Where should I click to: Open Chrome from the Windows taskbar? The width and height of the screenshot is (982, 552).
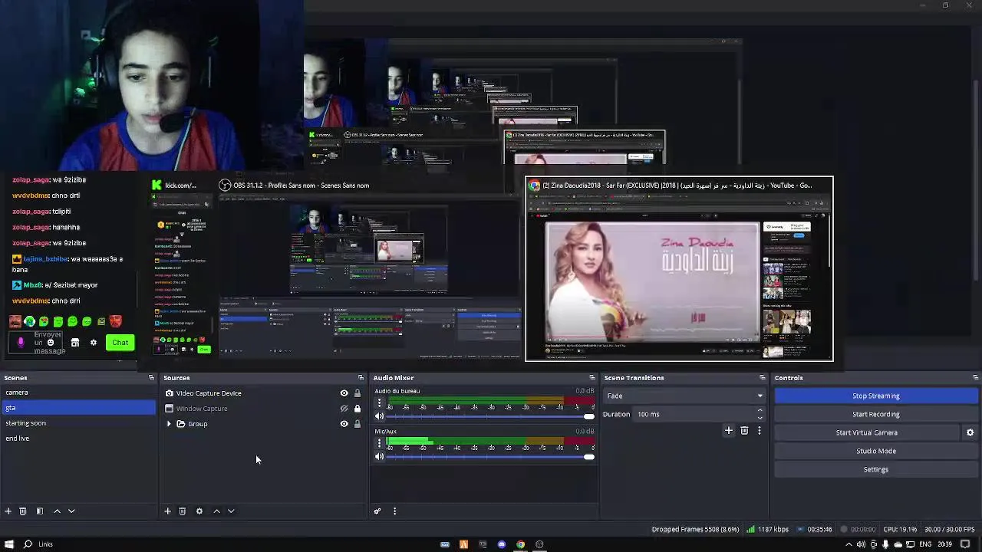pyautogui.click(x=521, y=544)
